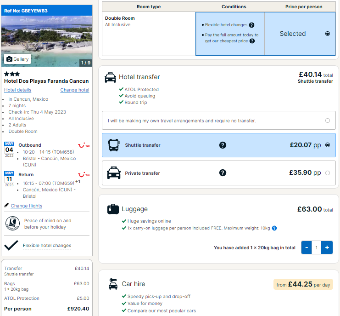The height and width of the screenshot is (316, 340).
Task: Open help for Flexible hotel changes condition
Action: point(251,25)
